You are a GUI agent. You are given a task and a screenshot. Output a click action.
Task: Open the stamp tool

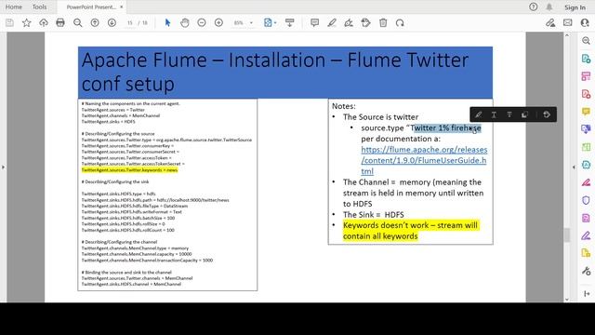pyautogui.click(x=365, y=22)
